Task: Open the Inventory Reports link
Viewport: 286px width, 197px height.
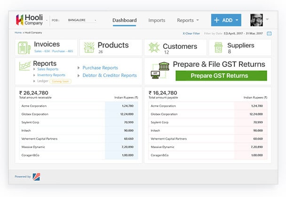Action: [51, 75]
